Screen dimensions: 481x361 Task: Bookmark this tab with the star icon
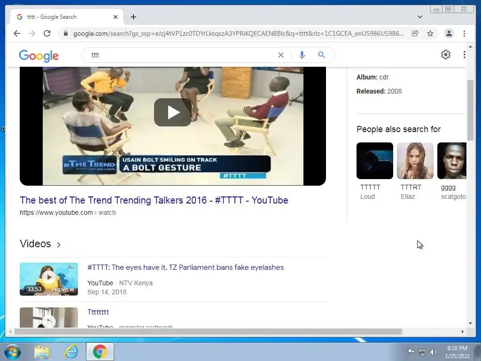[x=430, y=33]
